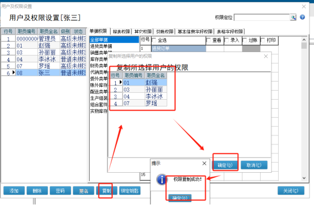Click the permission search magnifier icon
Screen dimensions: 314x205
(294, 18)
